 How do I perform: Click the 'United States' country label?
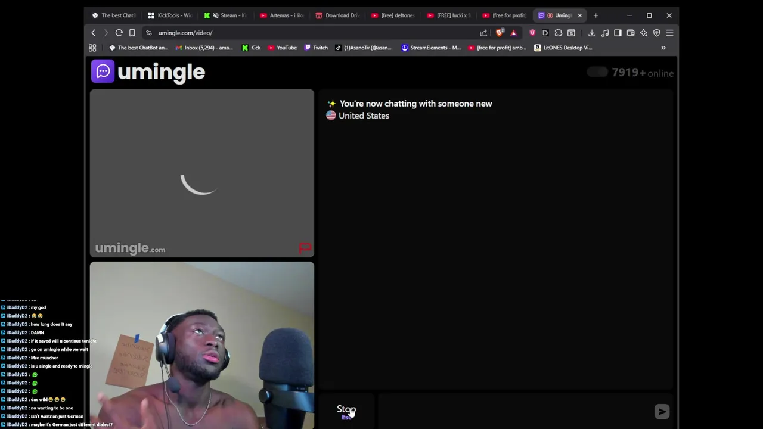pos(364,116)
